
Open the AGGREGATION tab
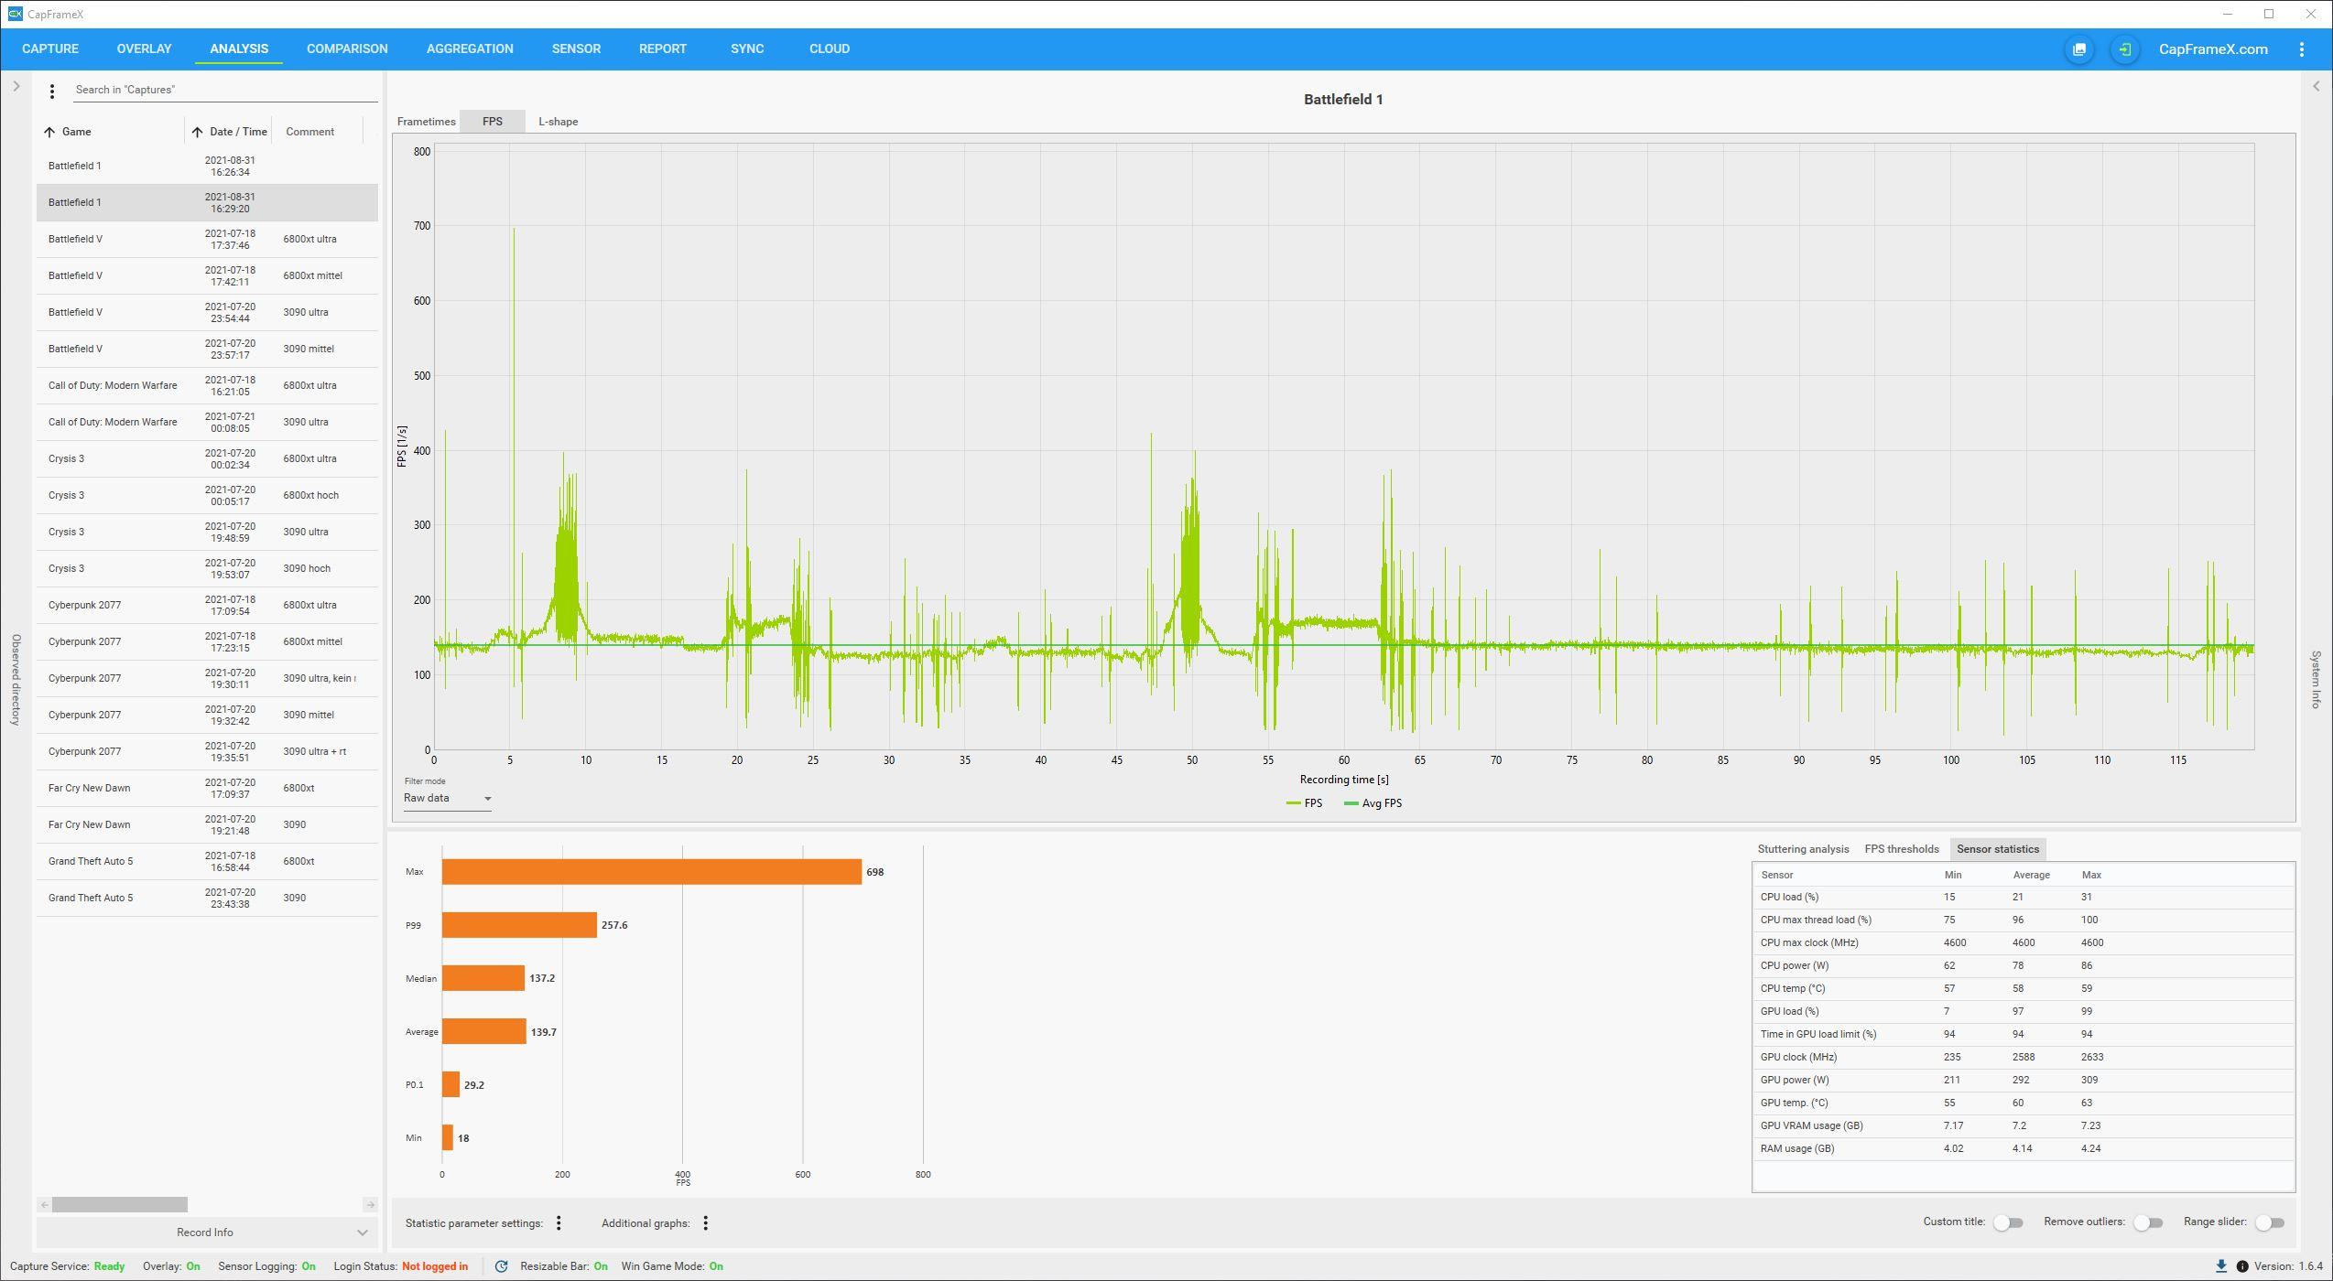(x=470, y=49)
